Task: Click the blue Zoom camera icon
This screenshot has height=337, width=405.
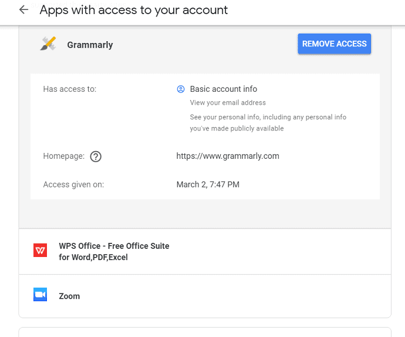Action: (x=41, y=296)
